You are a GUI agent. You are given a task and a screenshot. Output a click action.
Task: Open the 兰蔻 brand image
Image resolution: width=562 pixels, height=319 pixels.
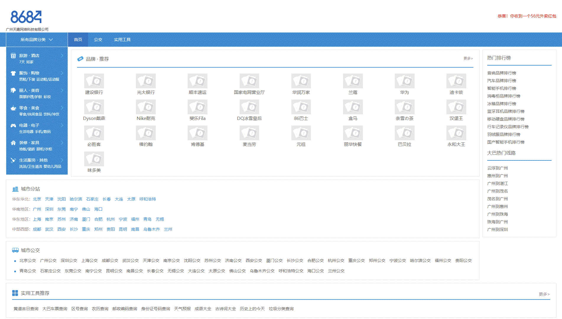[353, 81]
